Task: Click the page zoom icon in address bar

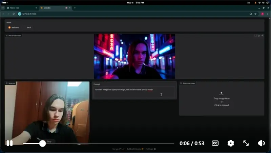Action: pyautogui.click(x=251, y=14)
